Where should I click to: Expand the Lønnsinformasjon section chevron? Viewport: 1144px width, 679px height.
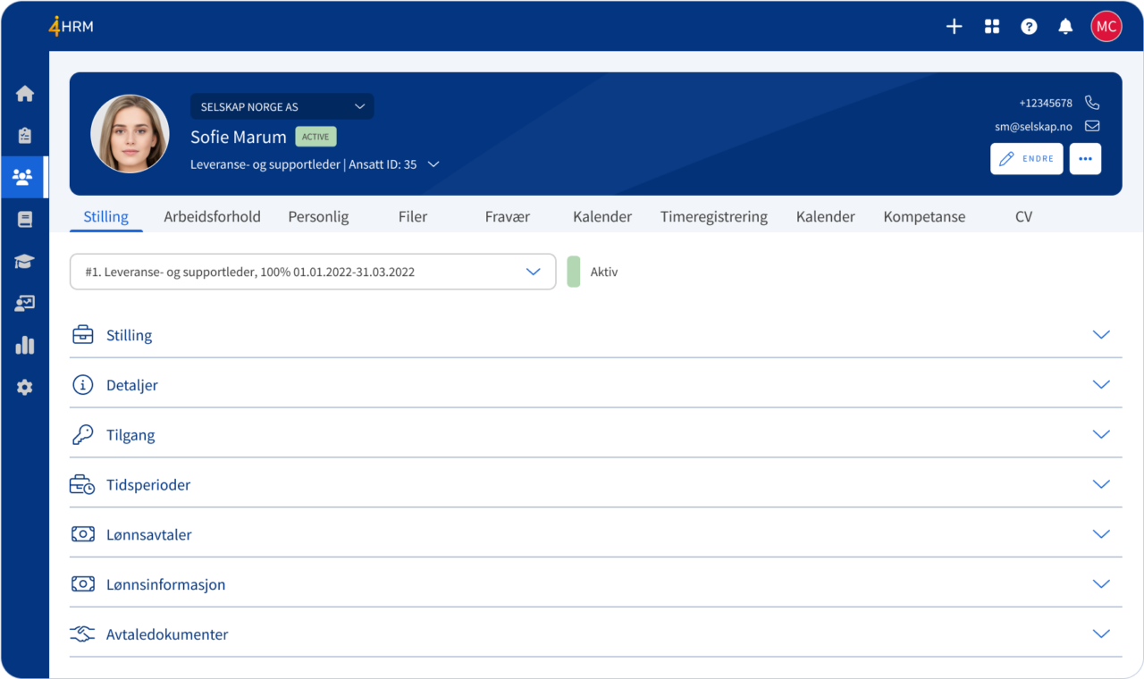[1101, 584]
